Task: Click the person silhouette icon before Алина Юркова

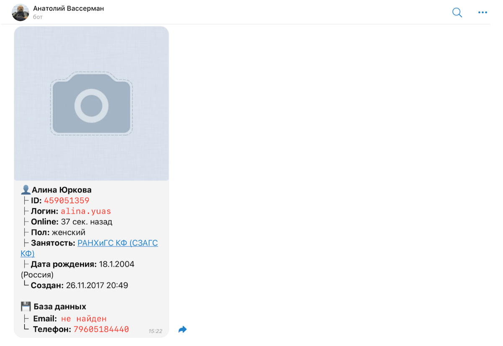Action: 26,190
